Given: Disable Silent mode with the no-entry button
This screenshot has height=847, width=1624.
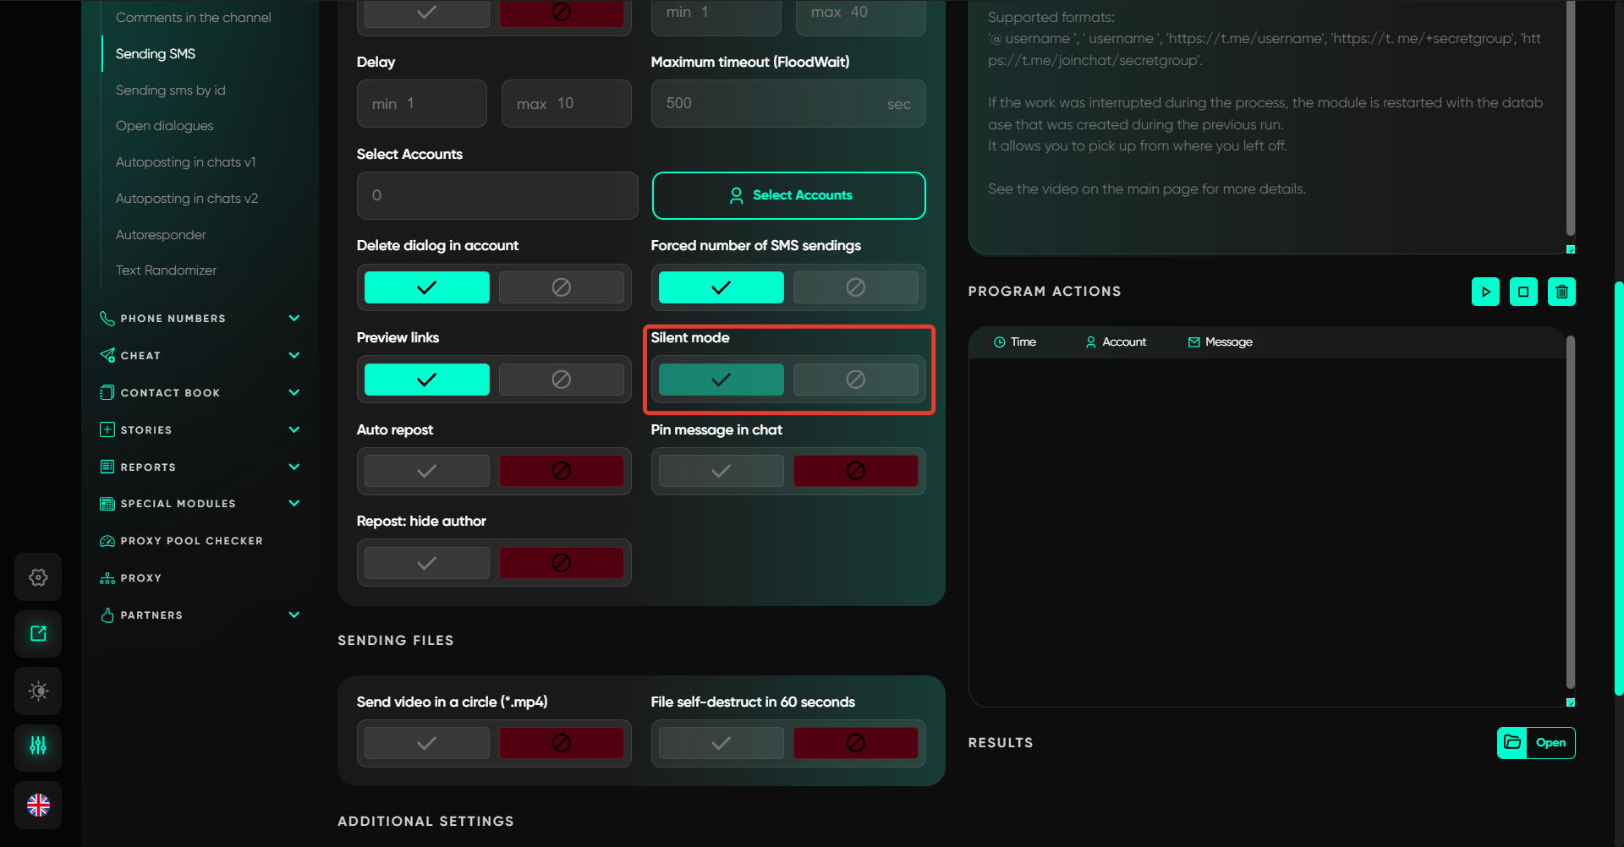Looking at the screenshot, I should point(855,380).
